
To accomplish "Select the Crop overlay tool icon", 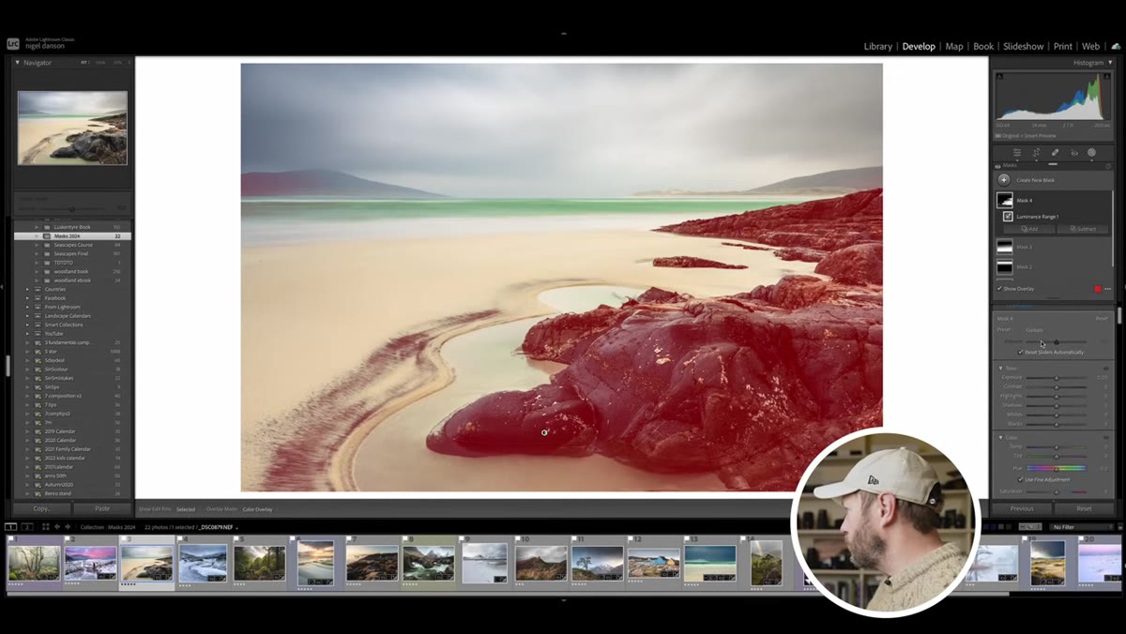I will (x=1036, y=153).
